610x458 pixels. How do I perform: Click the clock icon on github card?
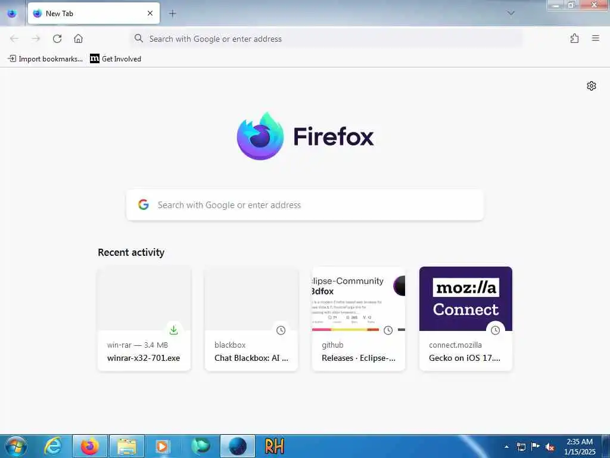pyautogui.click(x=388, y=330)
